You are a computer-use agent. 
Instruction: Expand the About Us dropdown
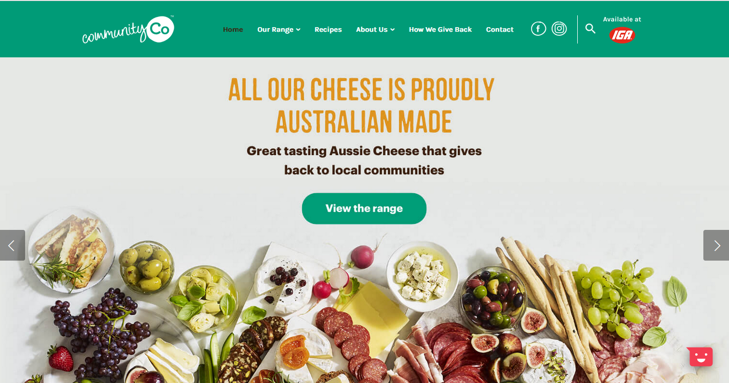tap(375, 29)
